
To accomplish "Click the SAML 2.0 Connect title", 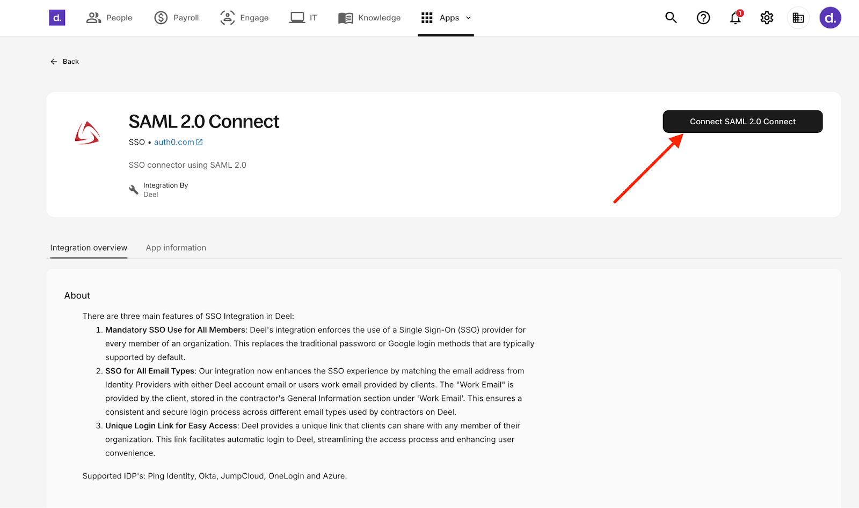I will click(204, 122).
